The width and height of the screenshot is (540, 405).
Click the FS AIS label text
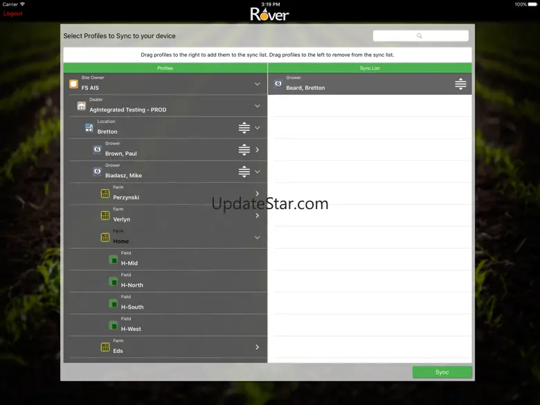(90, 88)
